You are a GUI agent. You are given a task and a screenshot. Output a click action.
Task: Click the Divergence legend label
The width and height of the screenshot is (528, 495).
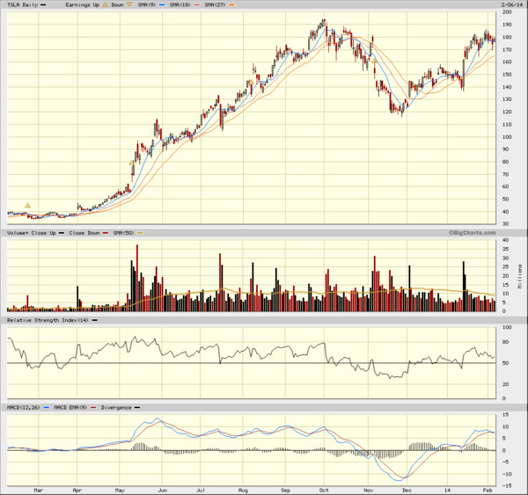click(116, 407)
